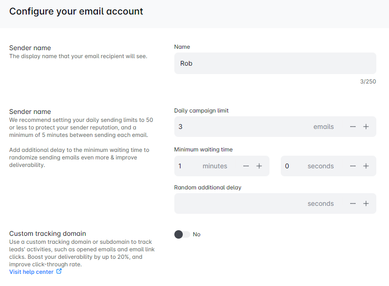The height and width of the screenshot is (286, 389).
Task: Decrement the minimum waiting time seconds
Action: click(x=353, y=166)
